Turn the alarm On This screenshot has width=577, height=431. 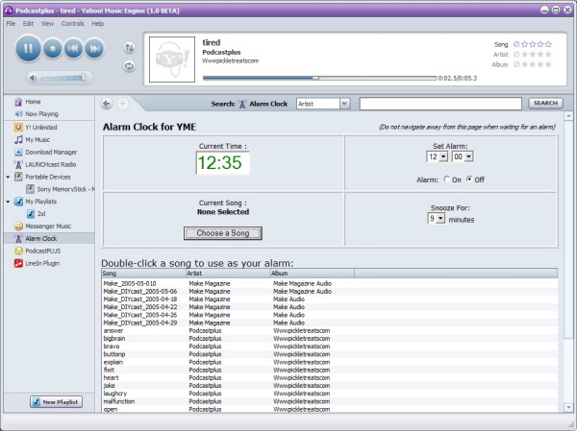point(447,180)
